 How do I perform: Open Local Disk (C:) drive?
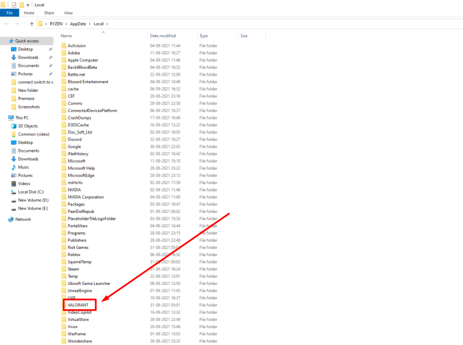pyautogui.click(x=31, y=192)
